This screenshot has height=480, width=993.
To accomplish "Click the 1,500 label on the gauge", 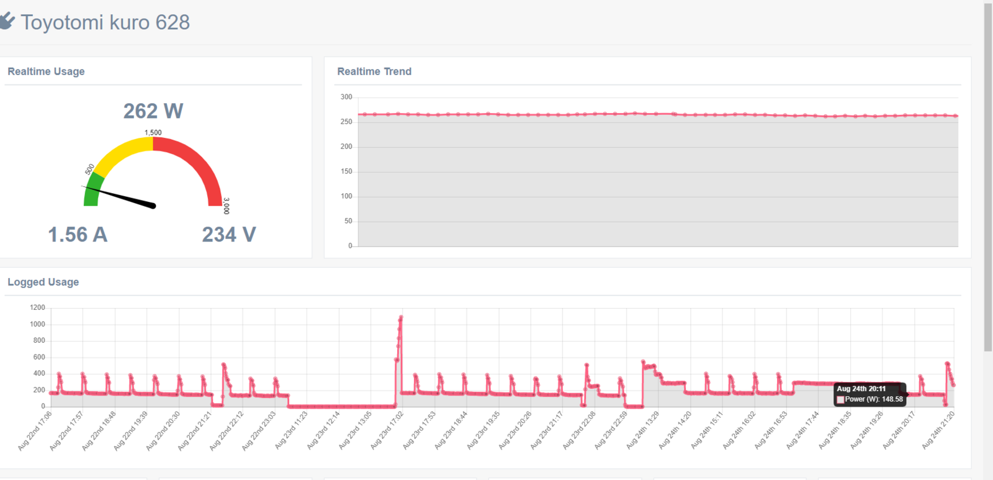I will 153,132.
